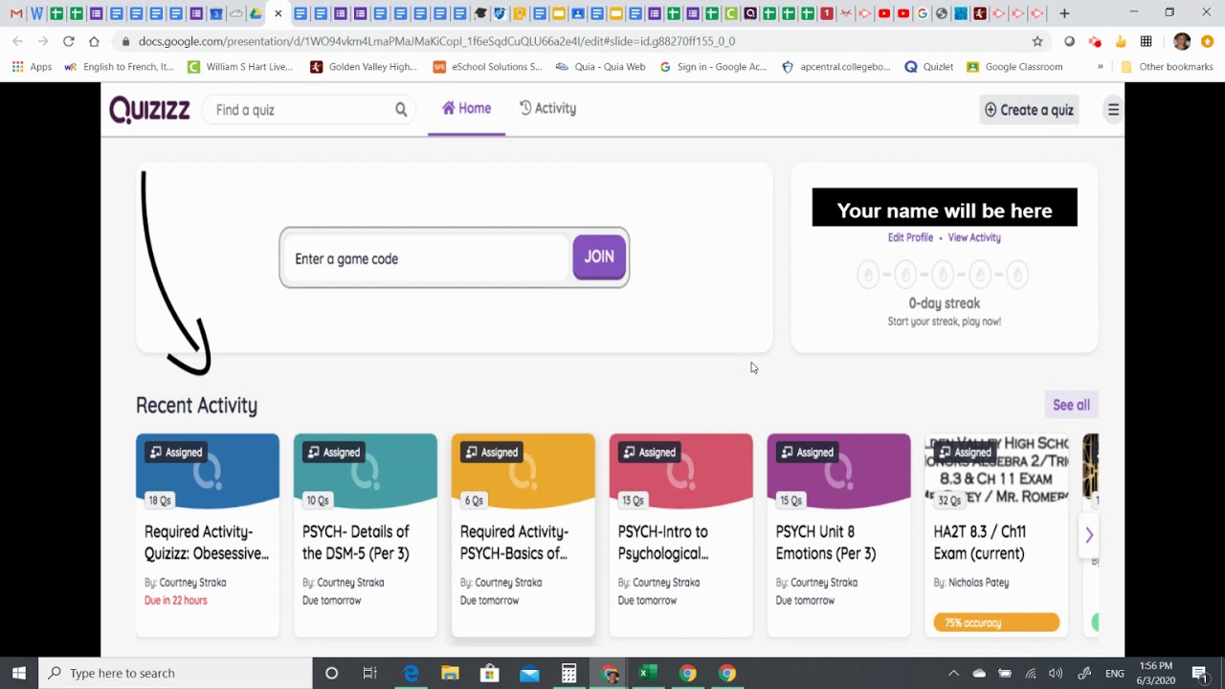The image size is (1225, 689).
Task: Open the Other bookmarks folder
Action: pyautogui.click(x=1167, y=67)
